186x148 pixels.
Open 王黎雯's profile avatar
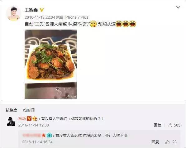(x=14, y=14)
